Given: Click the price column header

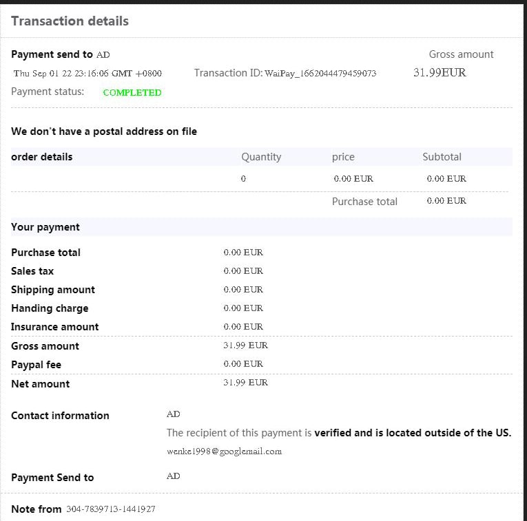Looking at the screenshot, I should (x=343, y=157).
